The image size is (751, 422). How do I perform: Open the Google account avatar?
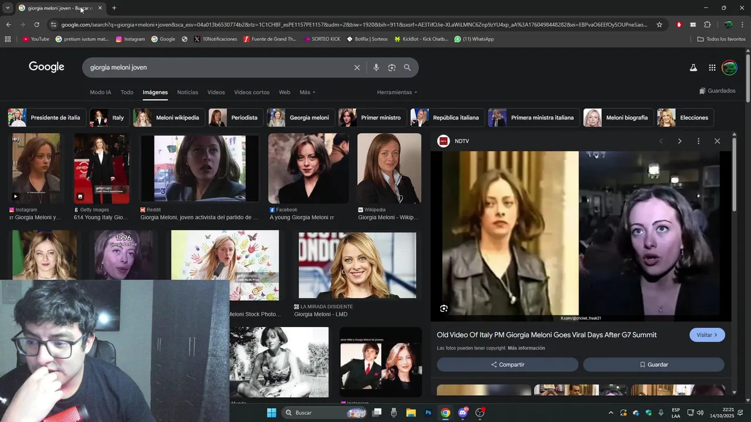point(729,67)
